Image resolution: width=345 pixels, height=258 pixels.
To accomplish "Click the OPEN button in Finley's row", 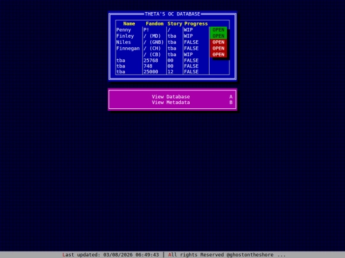I will tap(218, 36).
